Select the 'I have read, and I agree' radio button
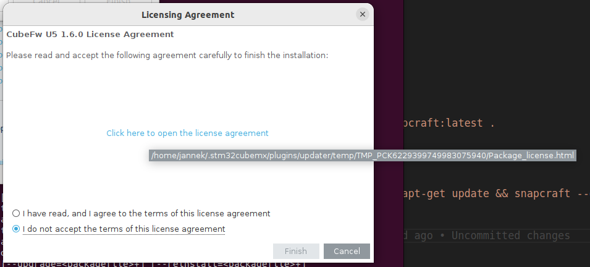This screenshot has width=590, height=267. pyautogui.click(x=15, y=213)
